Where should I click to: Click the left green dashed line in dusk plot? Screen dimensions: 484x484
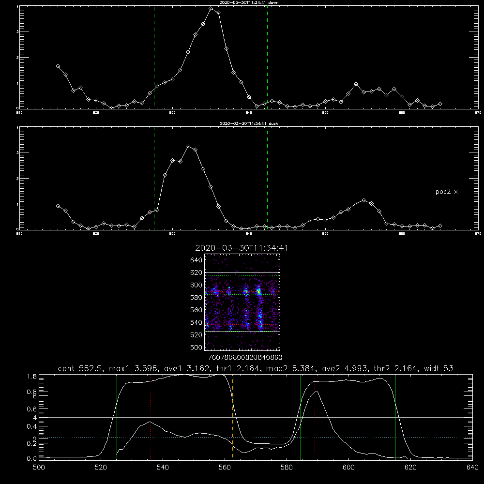click(x=154, y=178)
